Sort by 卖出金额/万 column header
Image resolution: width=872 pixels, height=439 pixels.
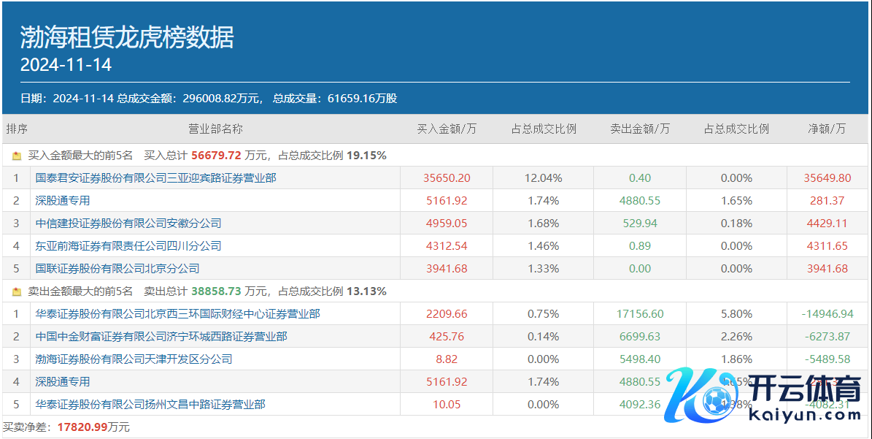[x=639, y=129]
